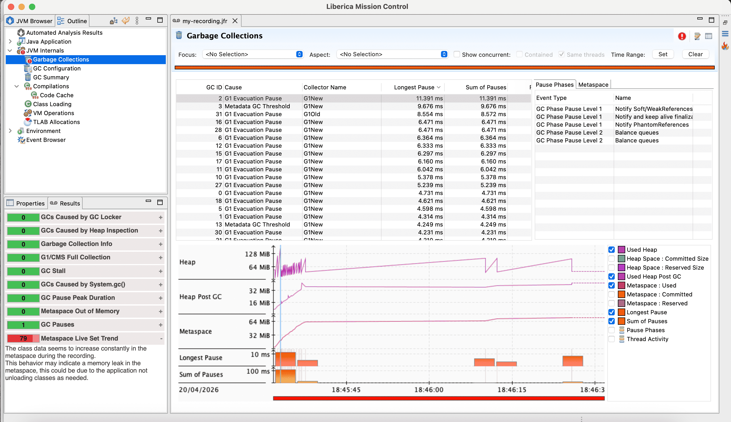Viewport: 731px width, 422px height.
Task: Click the blue list icon on right sidebar
Action: coord(725,34)
